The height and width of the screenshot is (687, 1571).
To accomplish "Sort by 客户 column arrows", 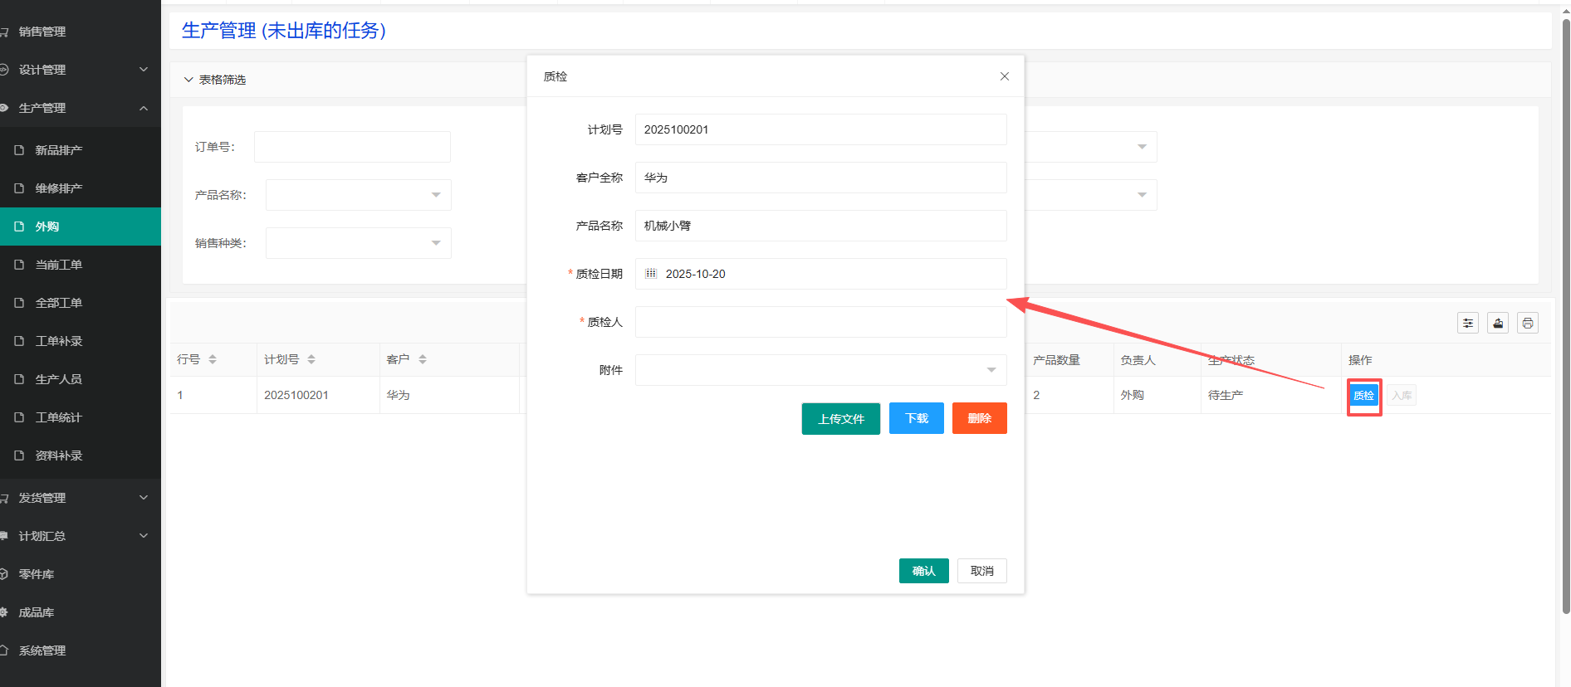I will pyautogui.click(x=423, y=359).
